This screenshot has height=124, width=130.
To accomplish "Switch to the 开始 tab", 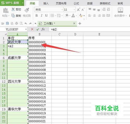I will click(32, 3).
